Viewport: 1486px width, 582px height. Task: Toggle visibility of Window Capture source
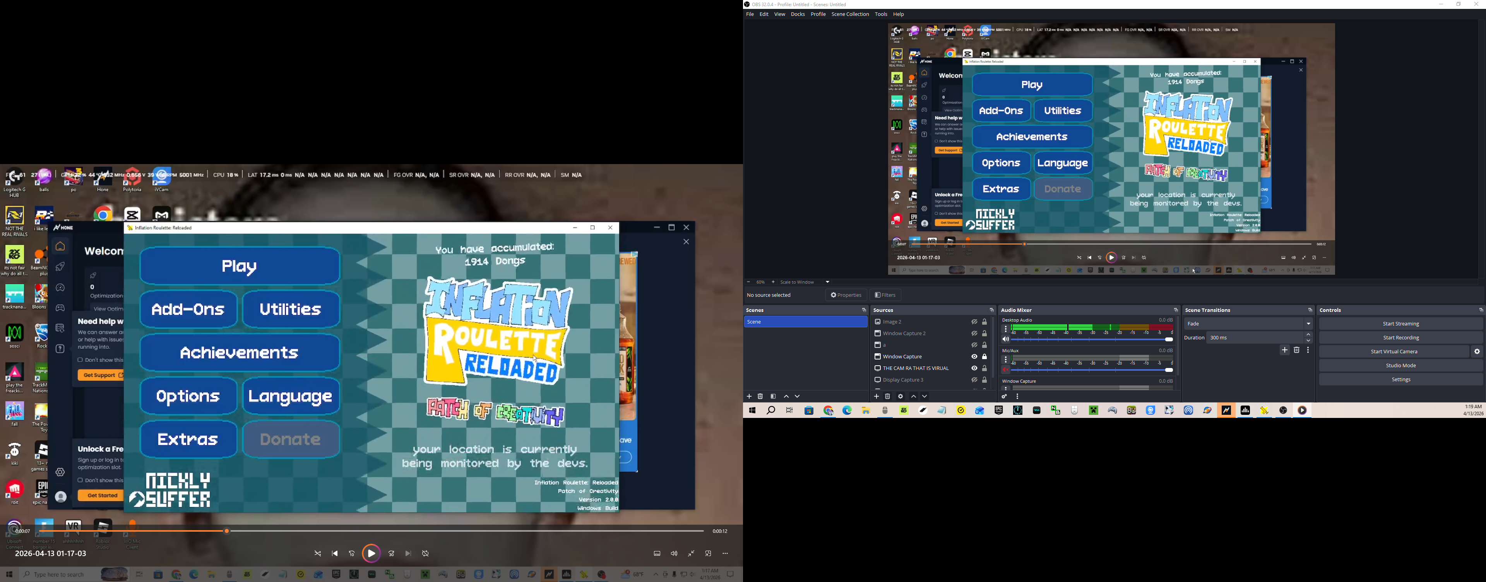(974, 357)
